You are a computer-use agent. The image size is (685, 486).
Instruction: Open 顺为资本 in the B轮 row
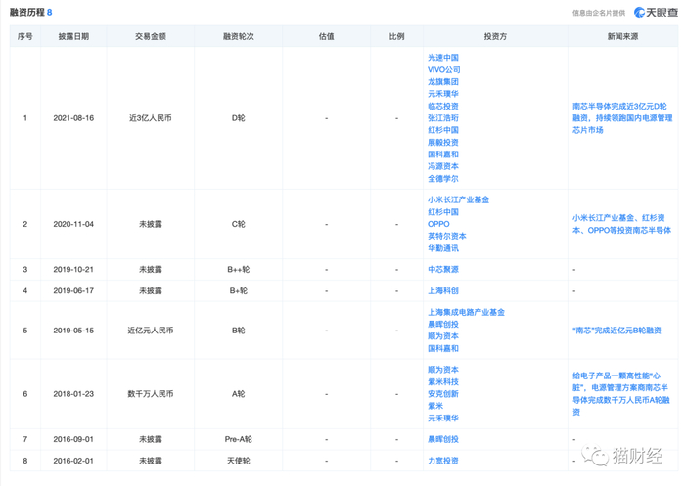[x=443, y=336]
